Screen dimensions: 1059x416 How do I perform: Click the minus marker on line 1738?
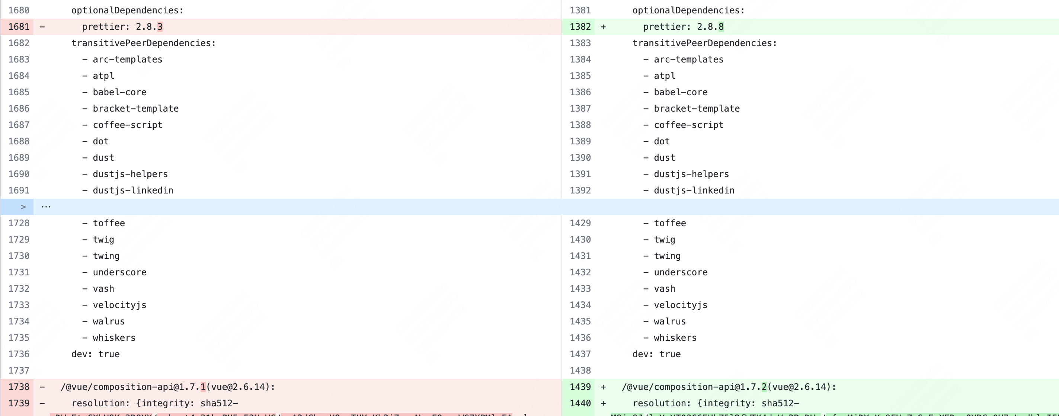coord(42,387)
